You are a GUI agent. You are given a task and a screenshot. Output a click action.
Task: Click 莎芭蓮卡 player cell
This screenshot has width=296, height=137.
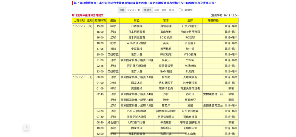(190, 43)
